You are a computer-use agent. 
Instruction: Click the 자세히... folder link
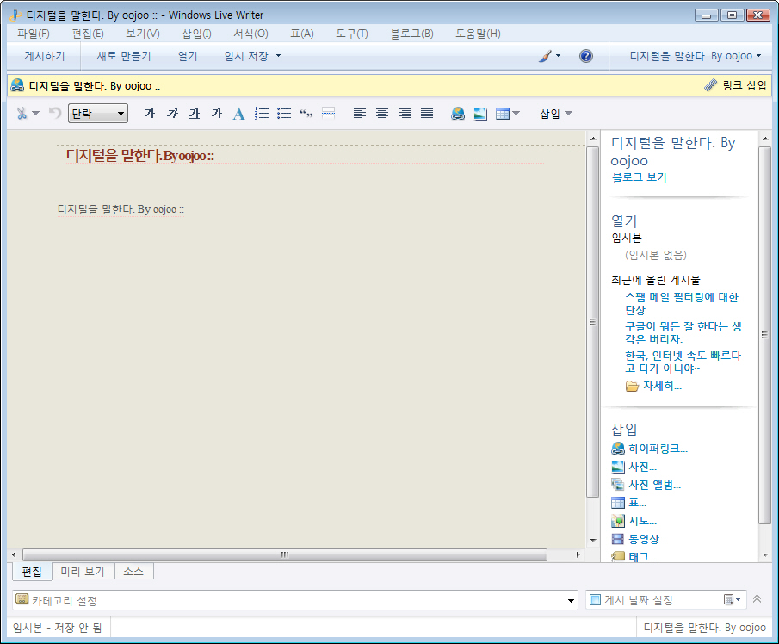tap(654, 386)
